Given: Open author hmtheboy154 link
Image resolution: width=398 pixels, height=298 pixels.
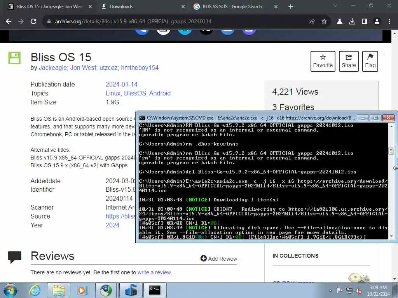Looking at the screenshot, I should [x=140, y=68].
